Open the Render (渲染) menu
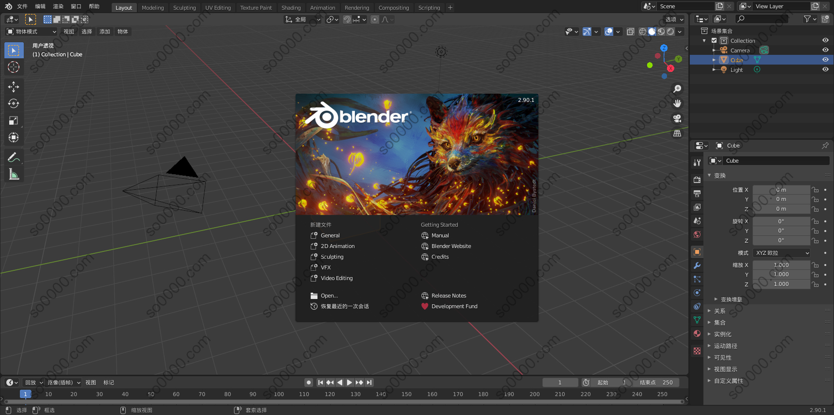The image size is (834, 415). (58, 6)
